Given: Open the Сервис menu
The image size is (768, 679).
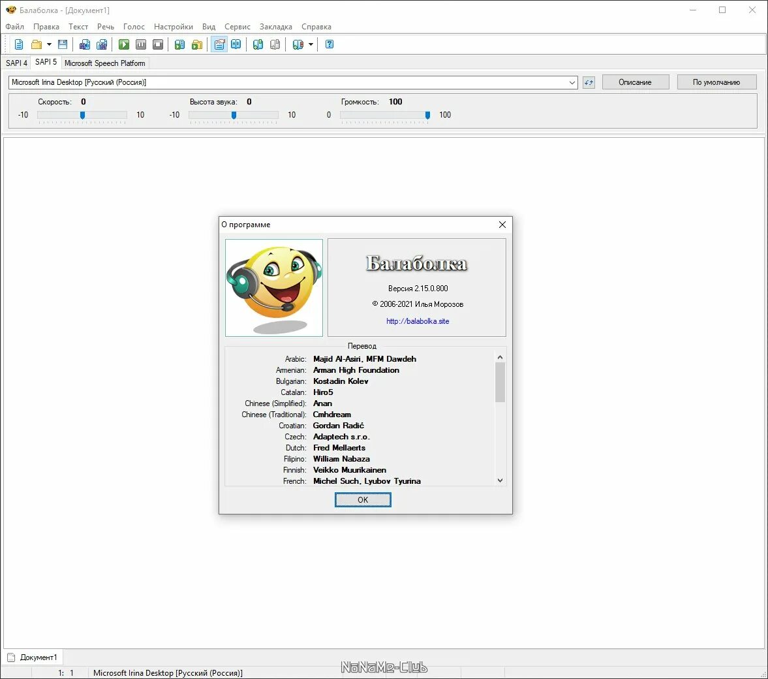Looking at the screenshot, I should point(238,27).
